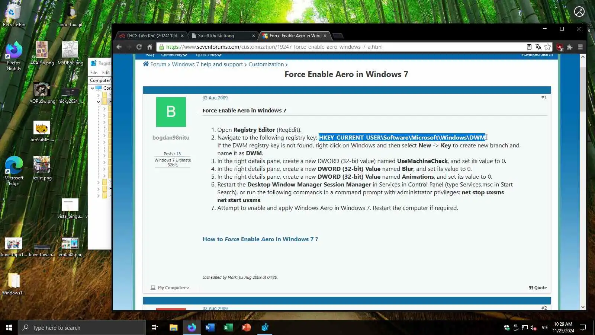Open the taskbar clock and date
This screenshot has width=595, height=335.
tap(563, 328)
